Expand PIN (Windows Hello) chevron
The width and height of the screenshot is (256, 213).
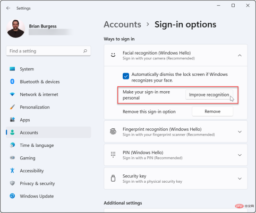pyautogui.click(x=240, y=155)
